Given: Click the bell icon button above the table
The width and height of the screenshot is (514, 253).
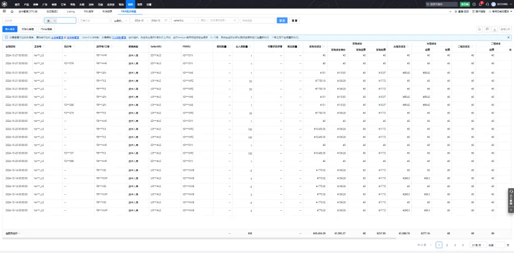Looking at the screenshot, I should click(x=479, y=29).
